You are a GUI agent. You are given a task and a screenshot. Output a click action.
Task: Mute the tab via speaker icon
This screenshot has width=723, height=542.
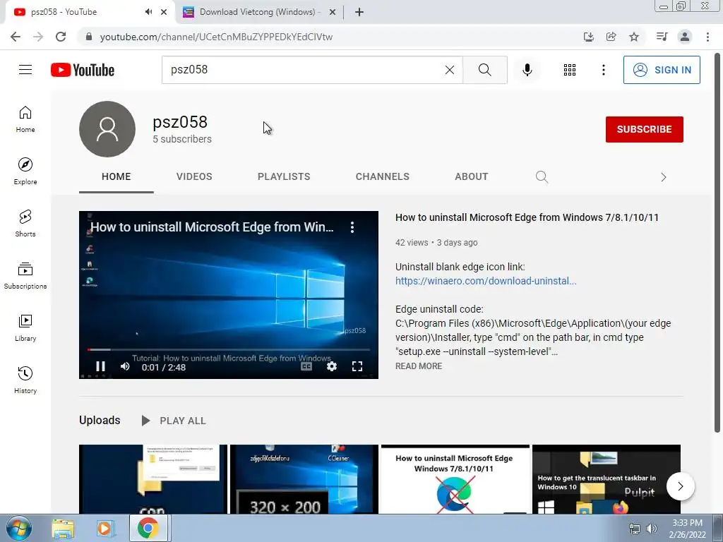pos(148,12)
